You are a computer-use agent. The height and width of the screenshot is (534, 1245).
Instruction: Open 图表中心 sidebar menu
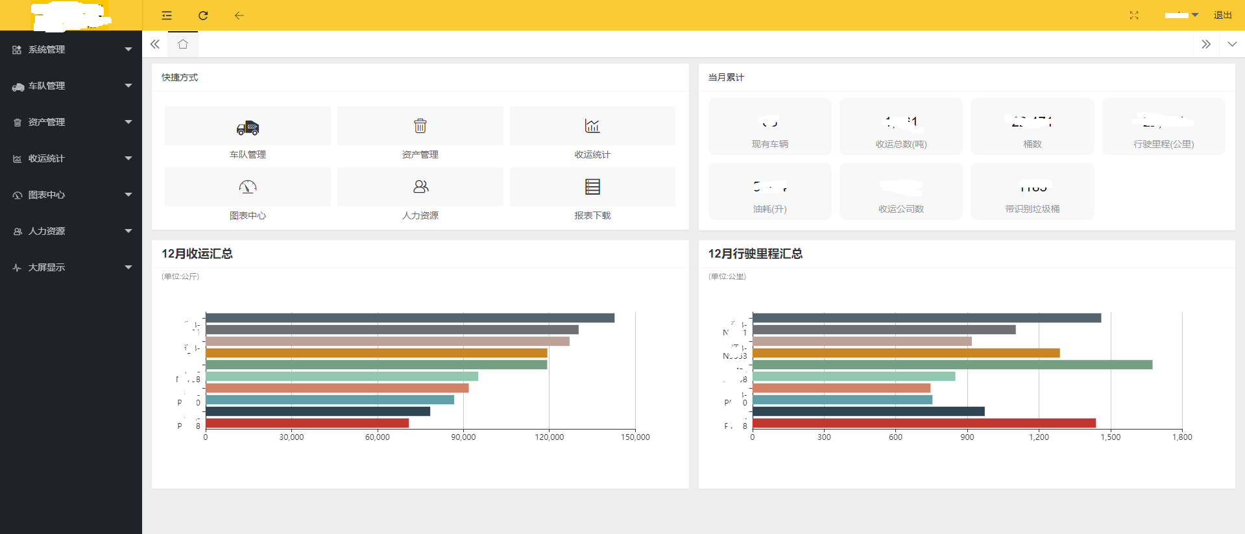coord(71,195)
